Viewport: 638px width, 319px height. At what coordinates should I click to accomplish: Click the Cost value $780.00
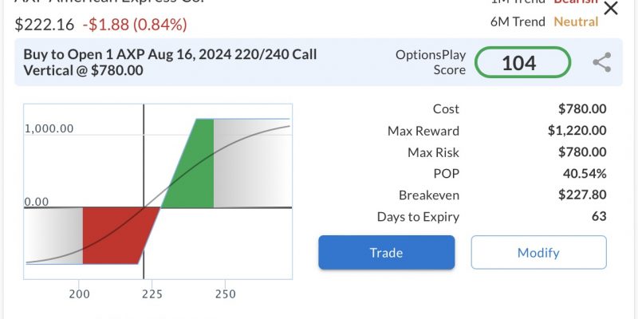(582, 109)
